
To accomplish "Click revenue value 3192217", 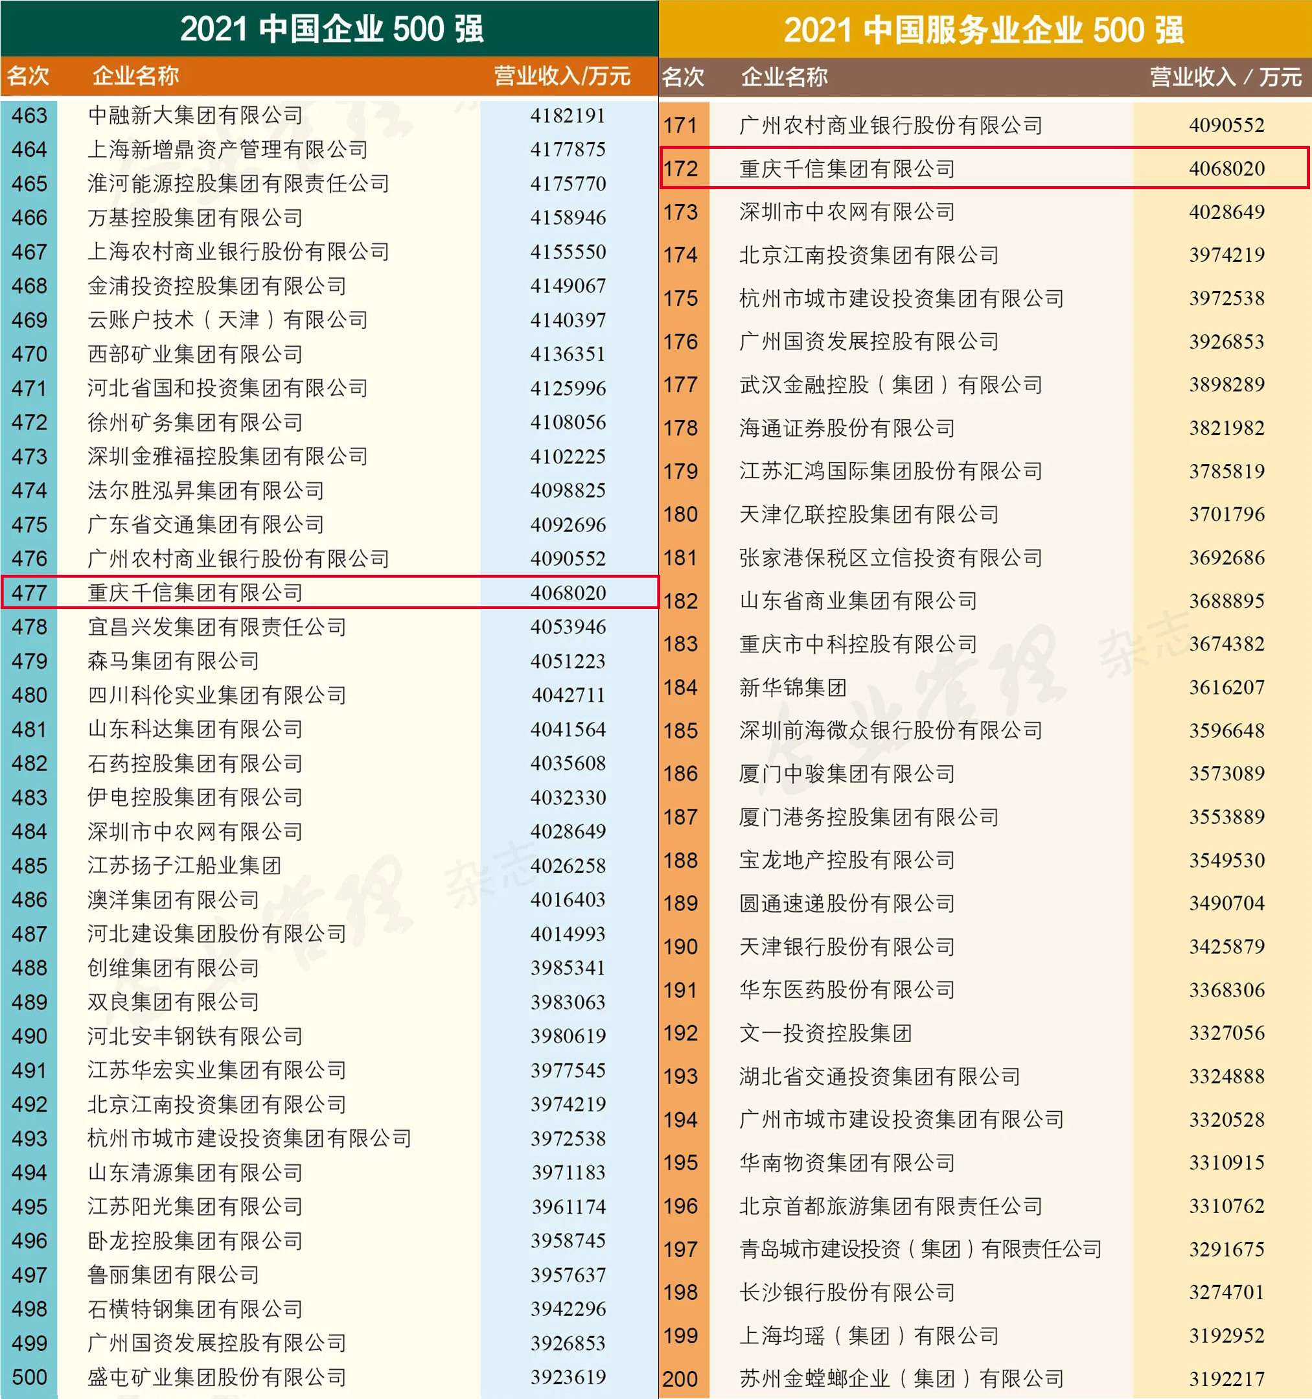I will (1226, 1378).
